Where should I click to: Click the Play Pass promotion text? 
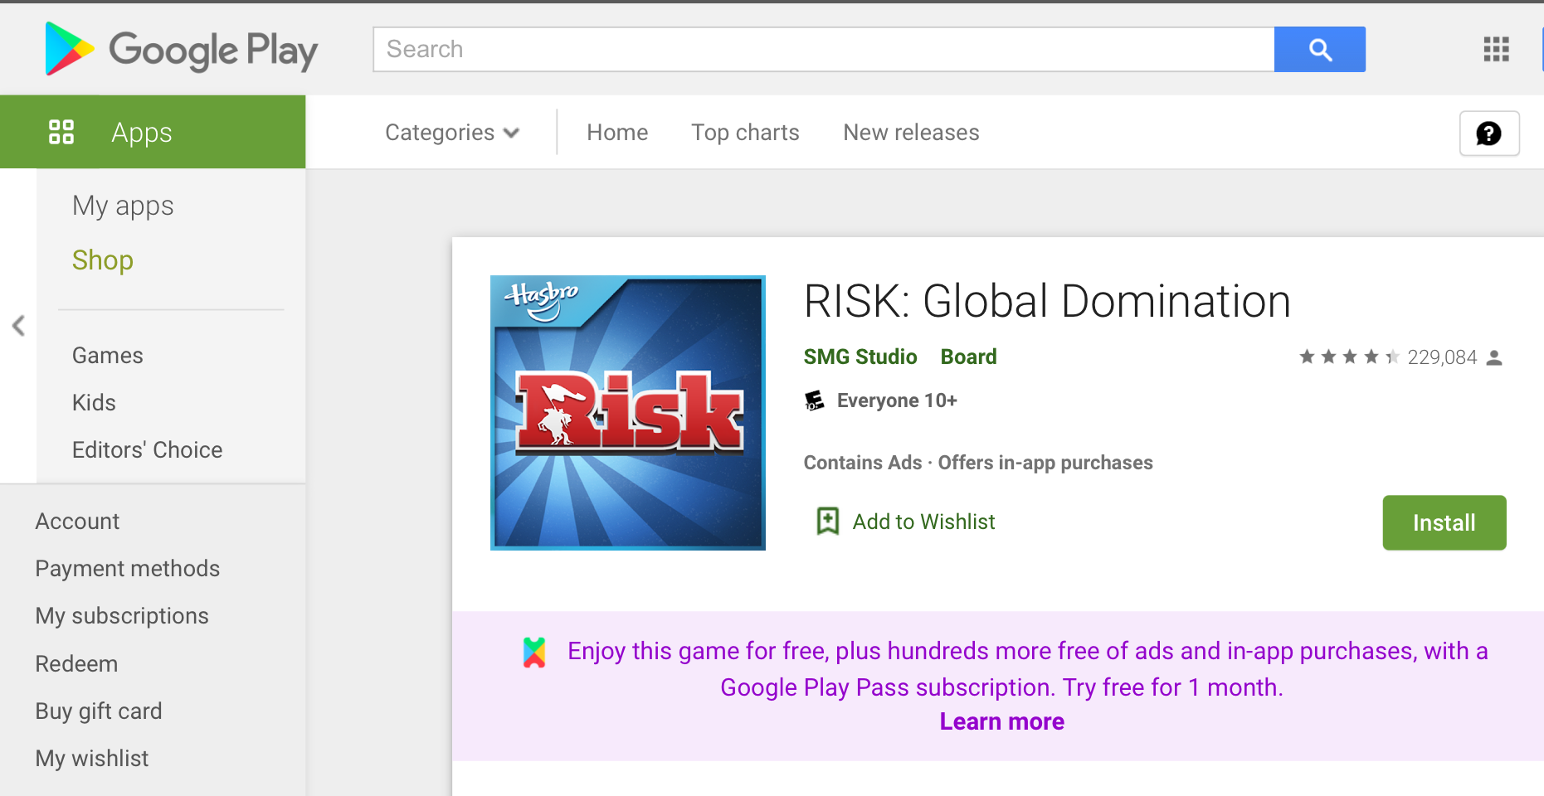tap(1027, 669)
